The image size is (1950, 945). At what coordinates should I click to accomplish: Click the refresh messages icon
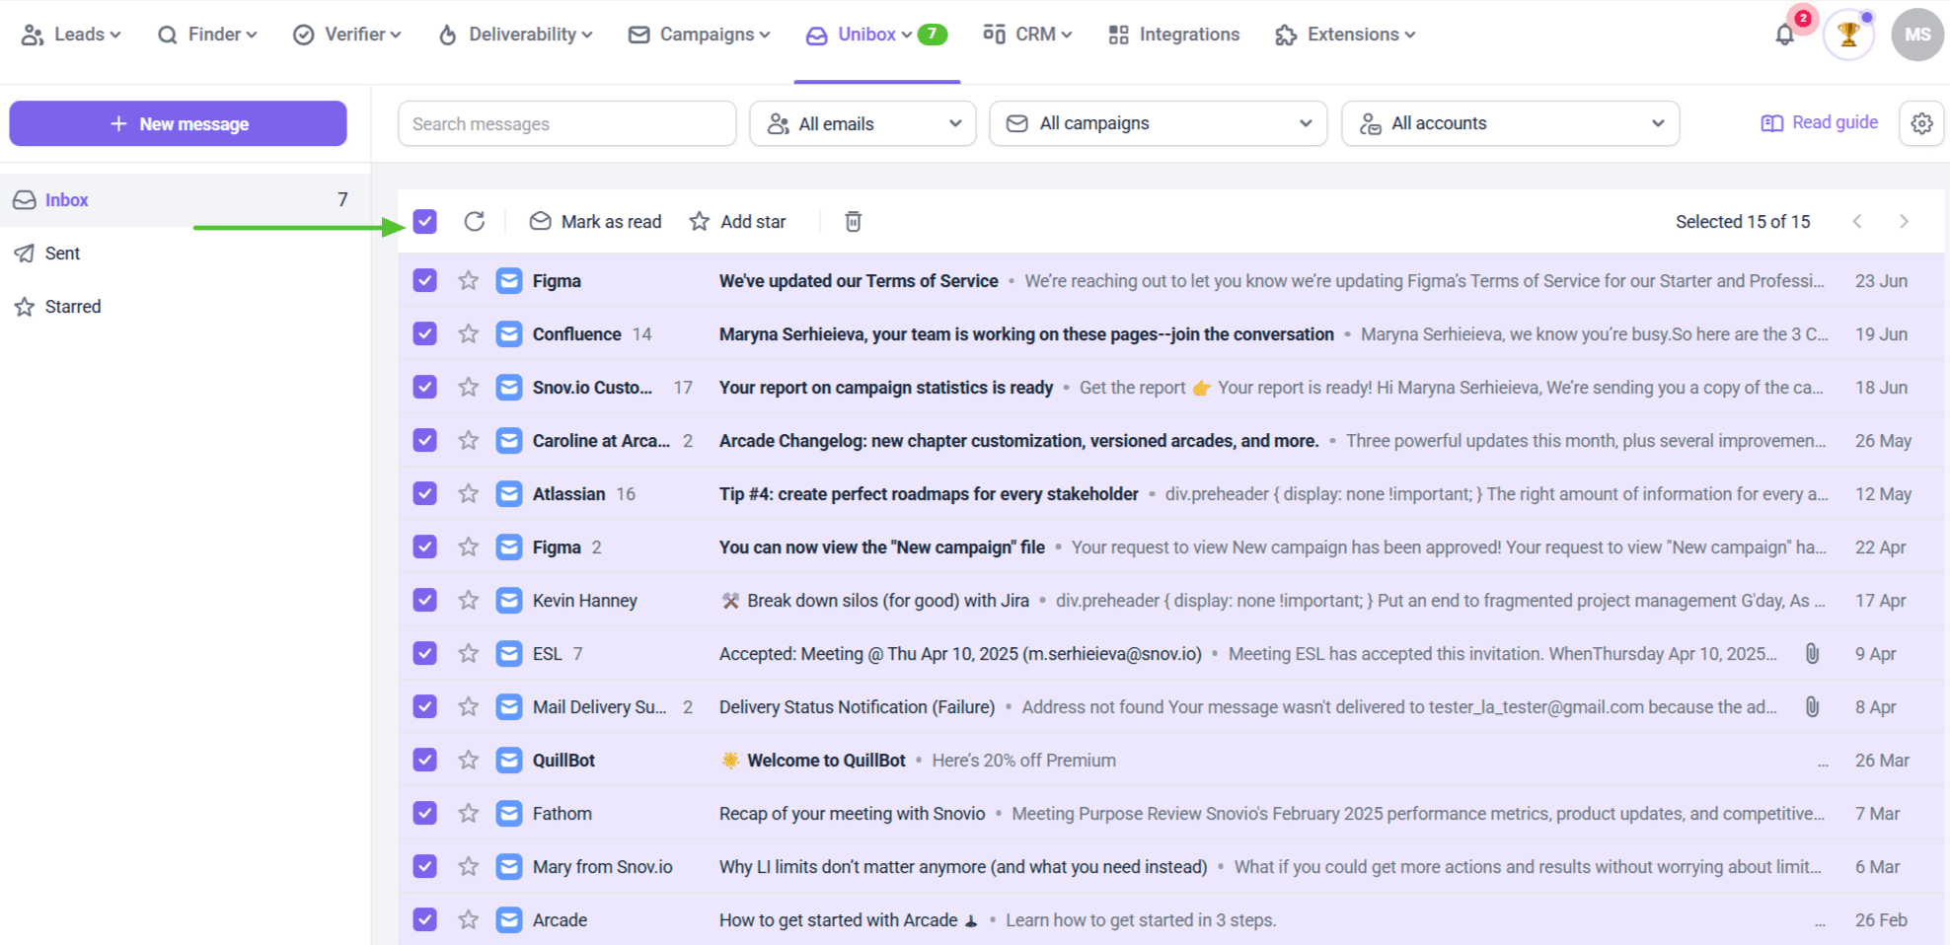tap(474, 222)
